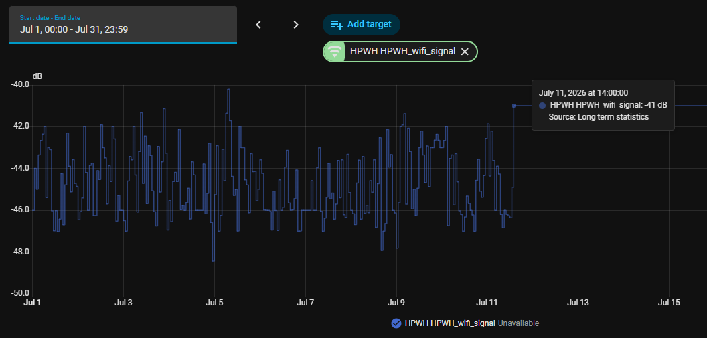This screenshot has width=707, height=338.
Task: Go to the next date range
Action: 296,25
